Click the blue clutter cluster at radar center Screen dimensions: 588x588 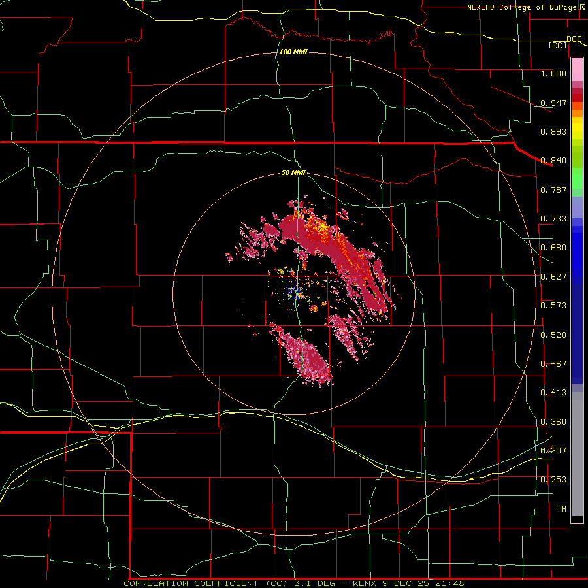point(296,293)
